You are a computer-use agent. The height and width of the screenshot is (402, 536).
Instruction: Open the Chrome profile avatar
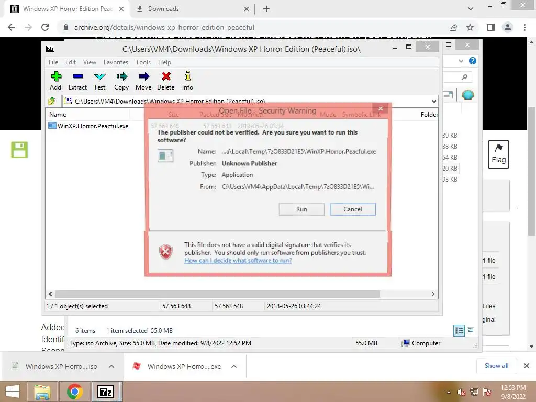pyautogui.click(x=508, y=27)
